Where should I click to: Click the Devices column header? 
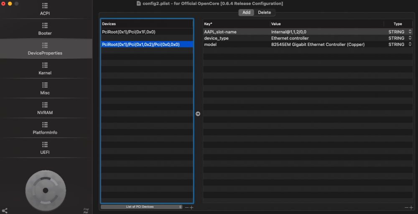click(x=147, y=24)
